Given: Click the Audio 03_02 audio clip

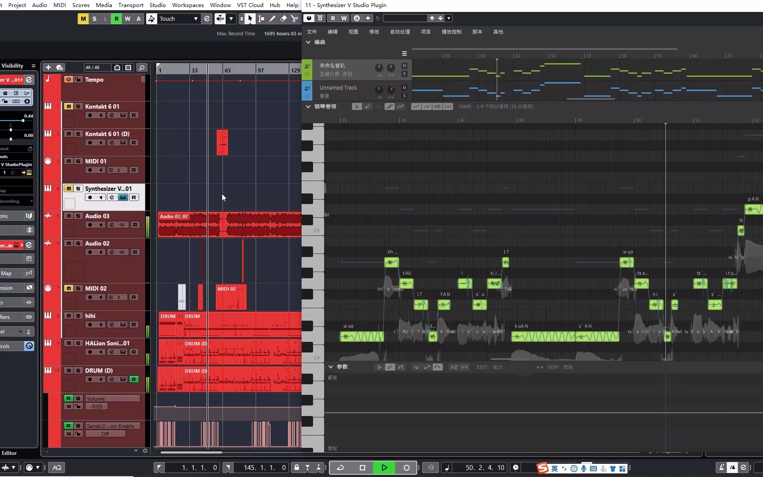Looking at the screenshot, I should (230, 224).
